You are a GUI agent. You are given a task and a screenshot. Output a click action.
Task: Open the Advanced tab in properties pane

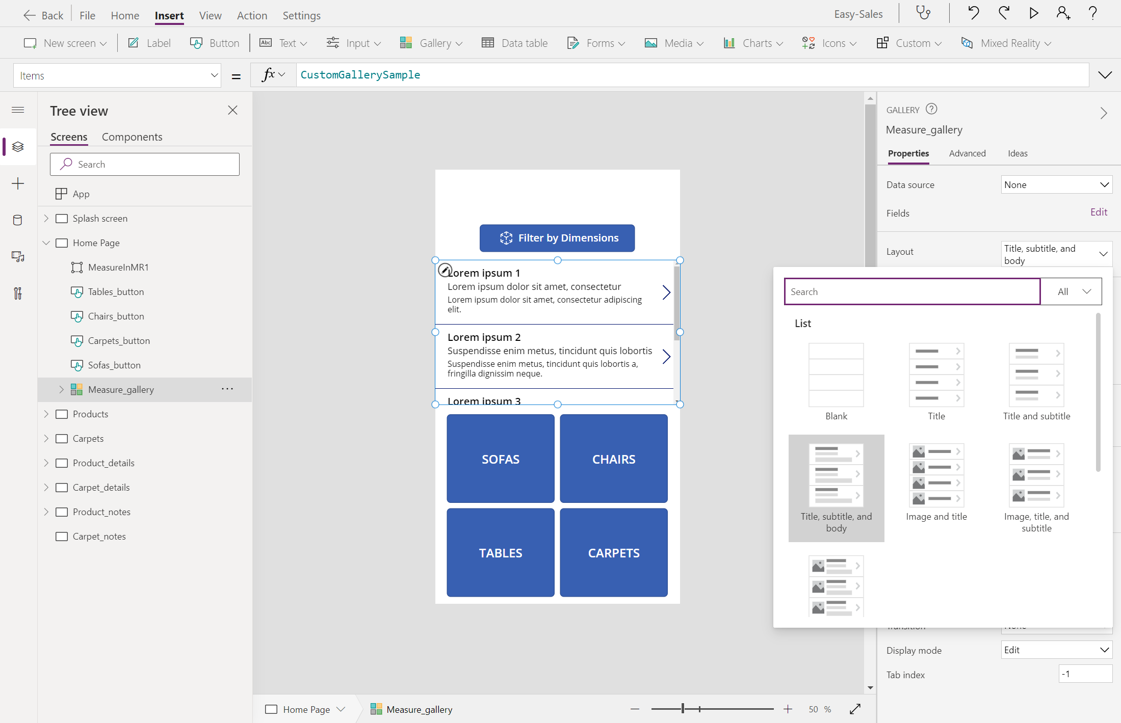point(967,153)
